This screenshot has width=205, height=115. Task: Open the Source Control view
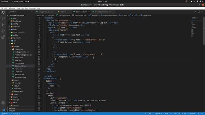coord(3,25)
